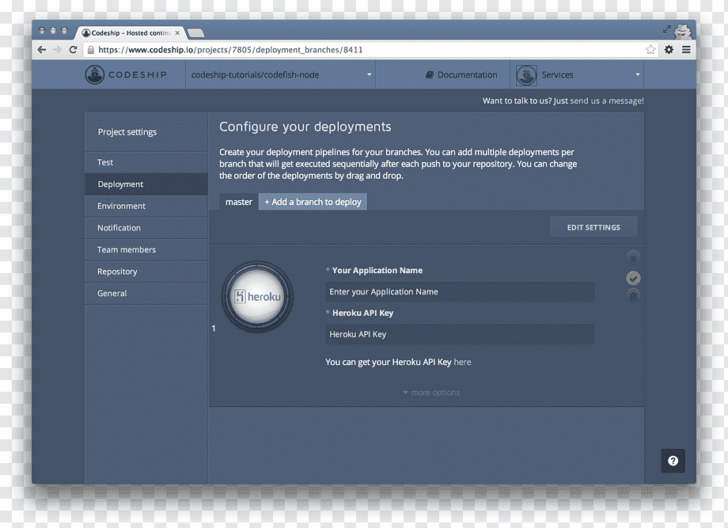Open the Services account dropdown arrow
This screenshot has height=528, width=728.
tap(638, 74)
